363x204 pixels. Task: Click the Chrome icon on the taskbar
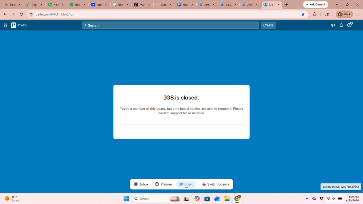click(237, 199)
